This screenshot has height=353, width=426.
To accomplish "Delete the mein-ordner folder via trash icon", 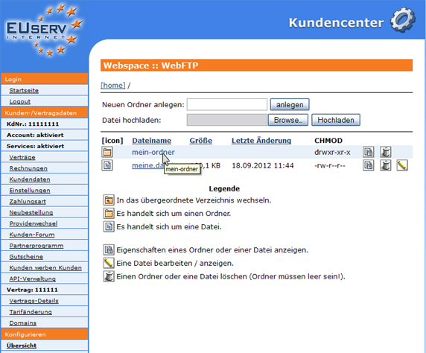I will [385, 152].
